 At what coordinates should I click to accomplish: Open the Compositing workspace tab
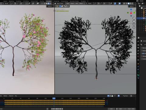click(x=64, y=1)
